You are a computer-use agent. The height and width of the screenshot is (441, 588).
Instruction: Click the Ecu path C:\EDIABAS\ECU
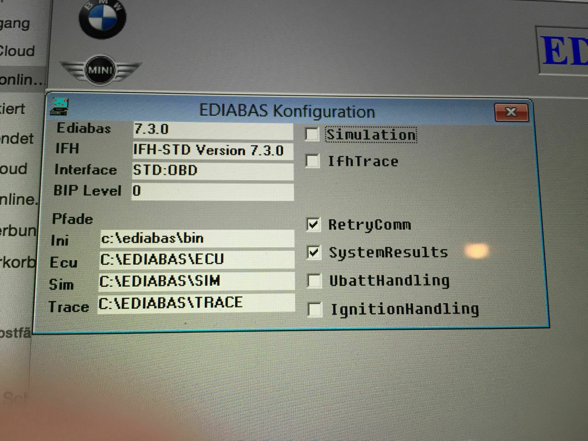click(197, 260)
